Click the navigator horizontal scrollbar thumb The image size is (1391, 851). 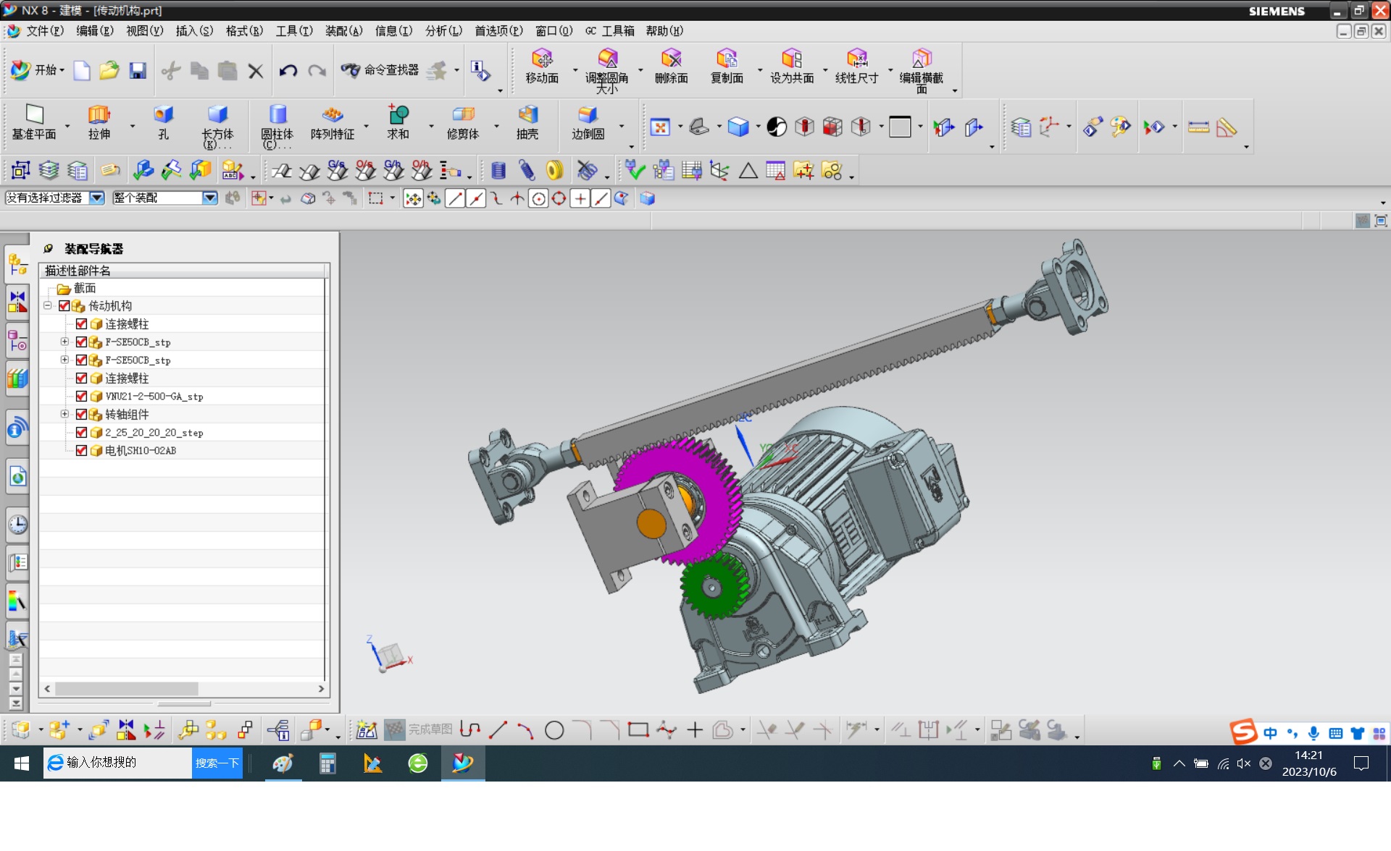tap(126, 688)
